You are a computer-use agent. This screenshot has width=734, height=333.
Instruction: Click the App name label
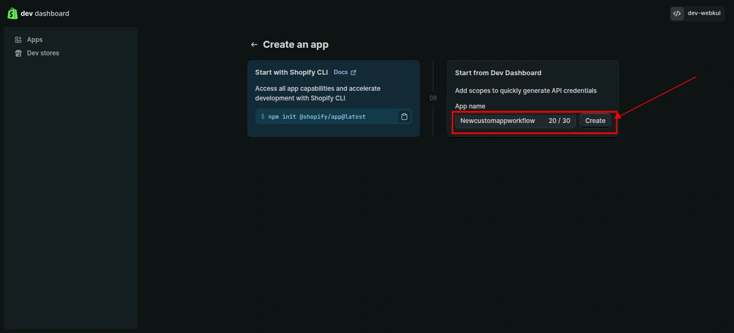point(470,106)
